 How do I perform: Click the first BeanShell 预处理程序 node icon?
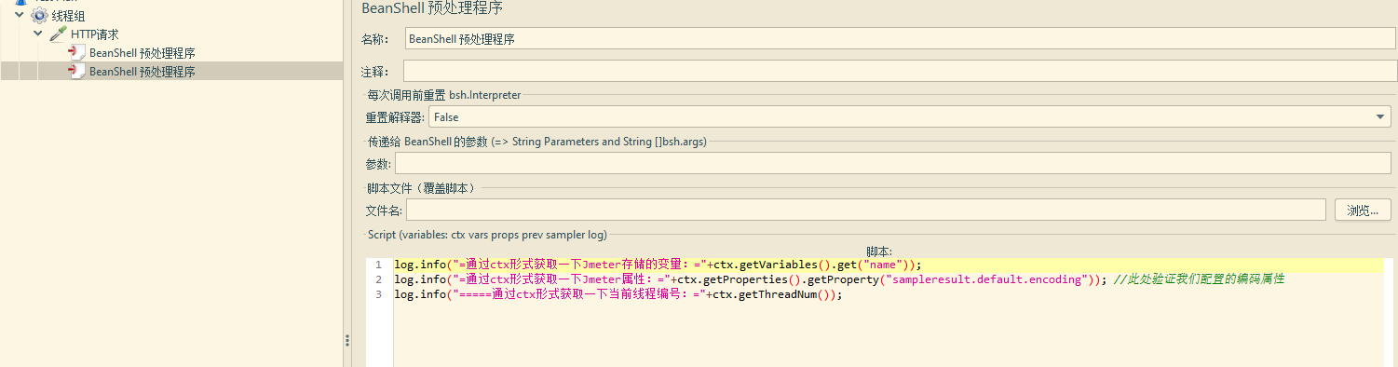tap(76, 53)
